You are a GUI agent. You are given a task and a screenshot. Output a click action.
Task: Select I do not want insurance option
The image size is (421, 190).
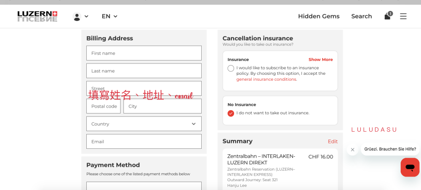231,113
